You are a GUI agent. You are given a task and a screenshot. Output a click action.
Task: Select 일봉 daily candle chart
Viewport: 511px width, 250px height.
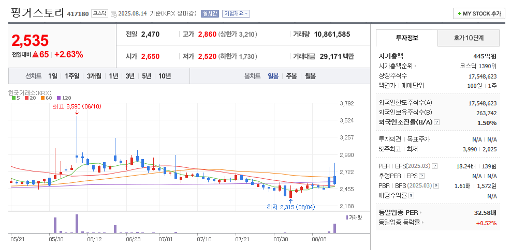(273, 76)
